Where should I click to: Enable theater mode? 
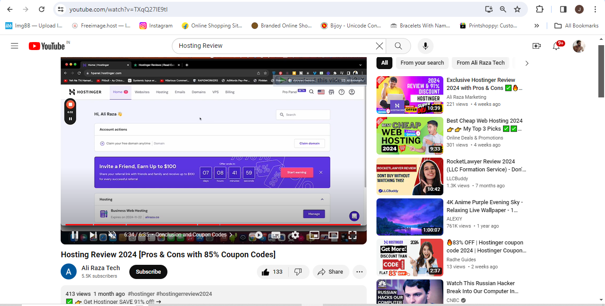pos(333,235)
